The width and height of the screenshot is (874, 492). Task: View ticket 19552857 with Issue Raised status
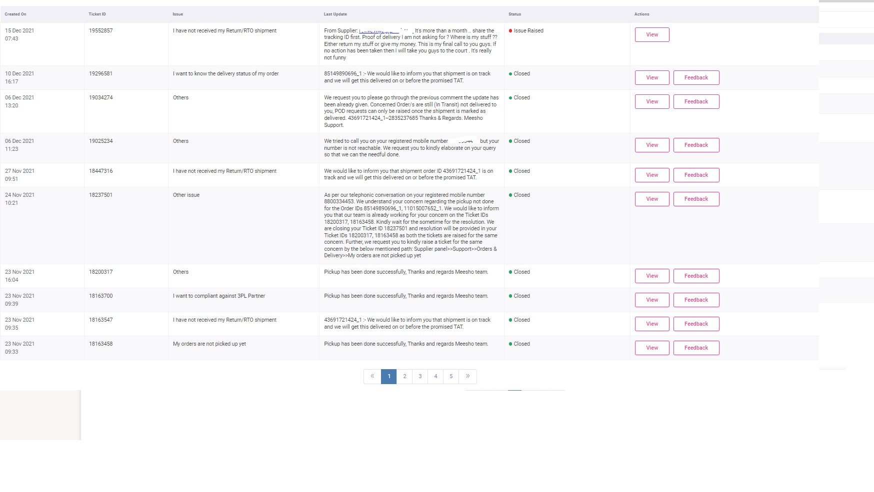tap(651, 34)
